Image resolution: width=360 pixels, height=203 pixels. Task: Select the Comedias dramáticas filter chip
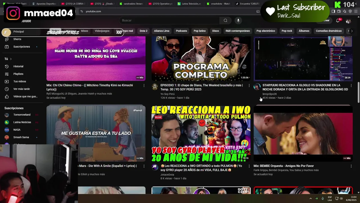point(329,31)
